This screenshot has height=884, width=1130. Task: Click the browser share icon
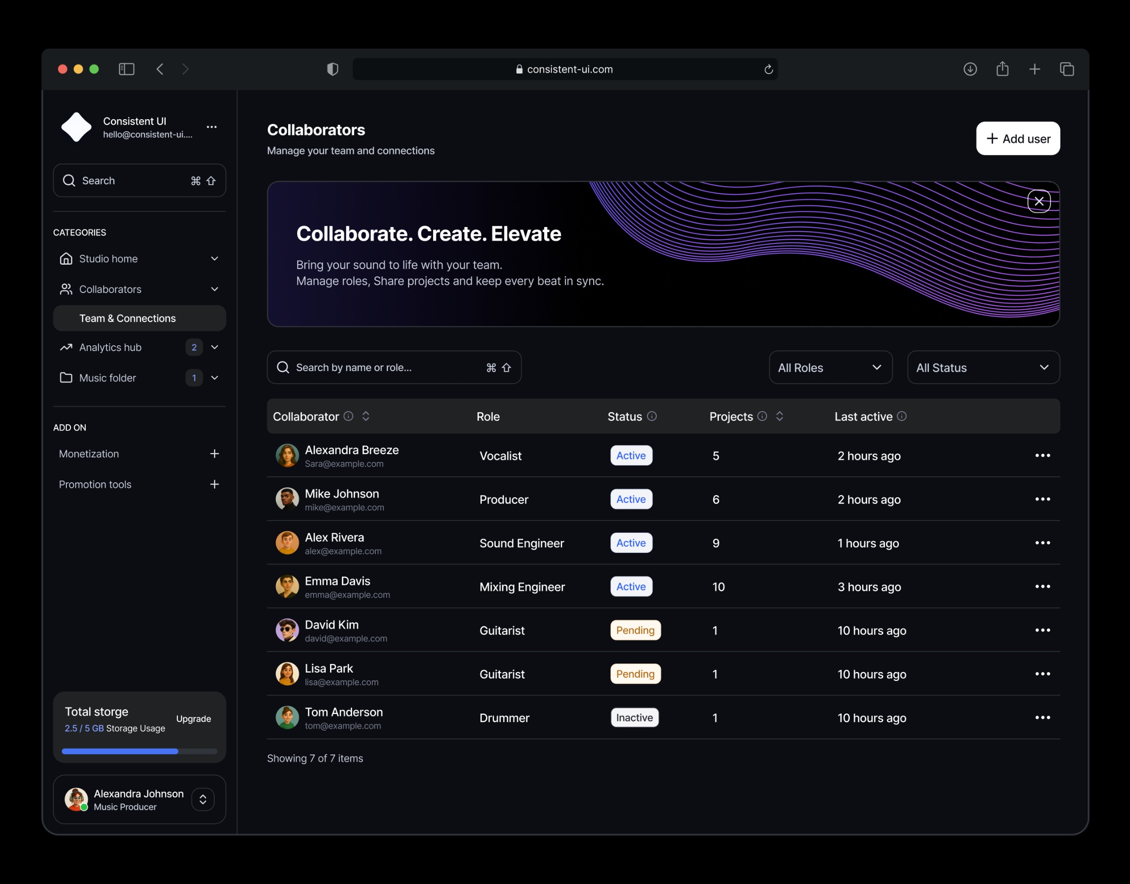[1002, 69]
